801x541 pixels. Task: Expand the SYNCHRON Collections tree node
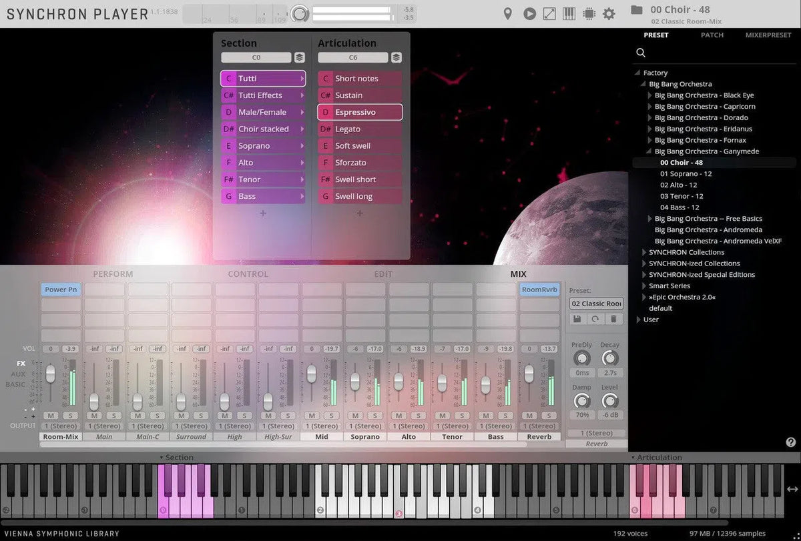[x=644, y=252]
